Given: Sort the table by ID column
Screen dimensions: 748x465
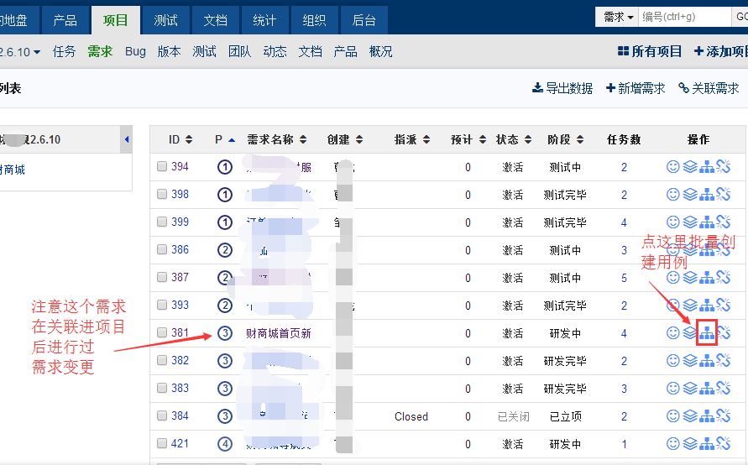Looking at the screenshot, I should click(x=180, y=139).
